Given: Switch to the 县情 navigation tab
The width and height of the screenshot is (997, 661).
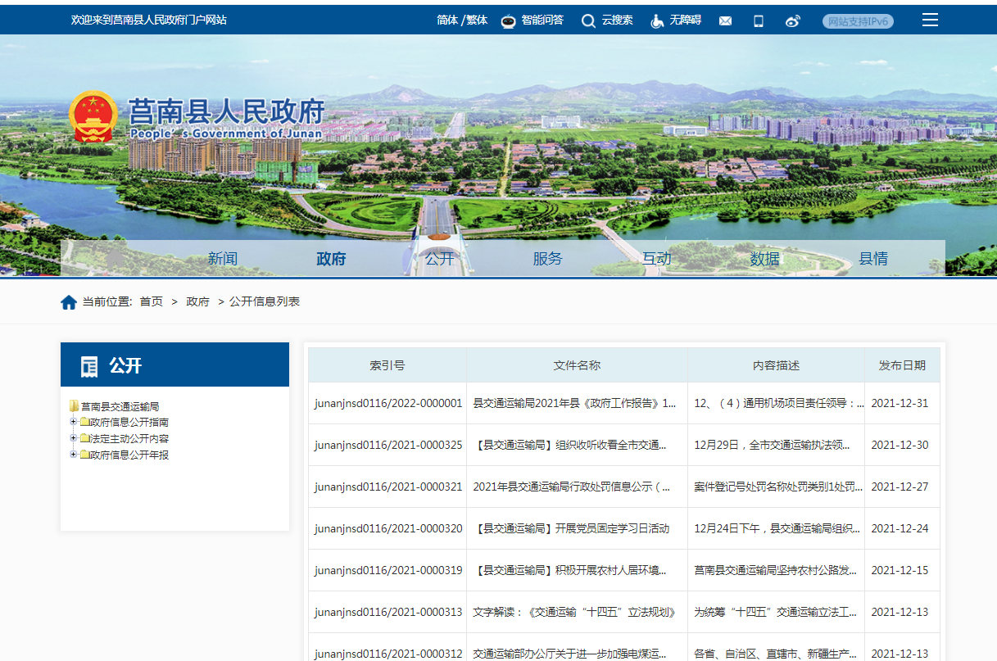Looking at the screenshot, I should [872, 259].
